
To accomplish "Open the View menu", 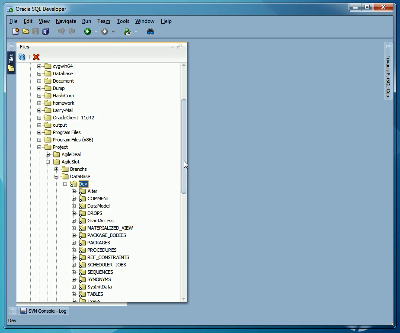I will 44,21.
